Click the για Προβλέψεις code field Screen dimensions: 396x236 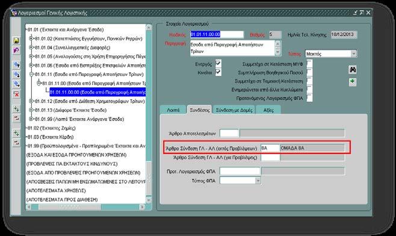point(270,157)
